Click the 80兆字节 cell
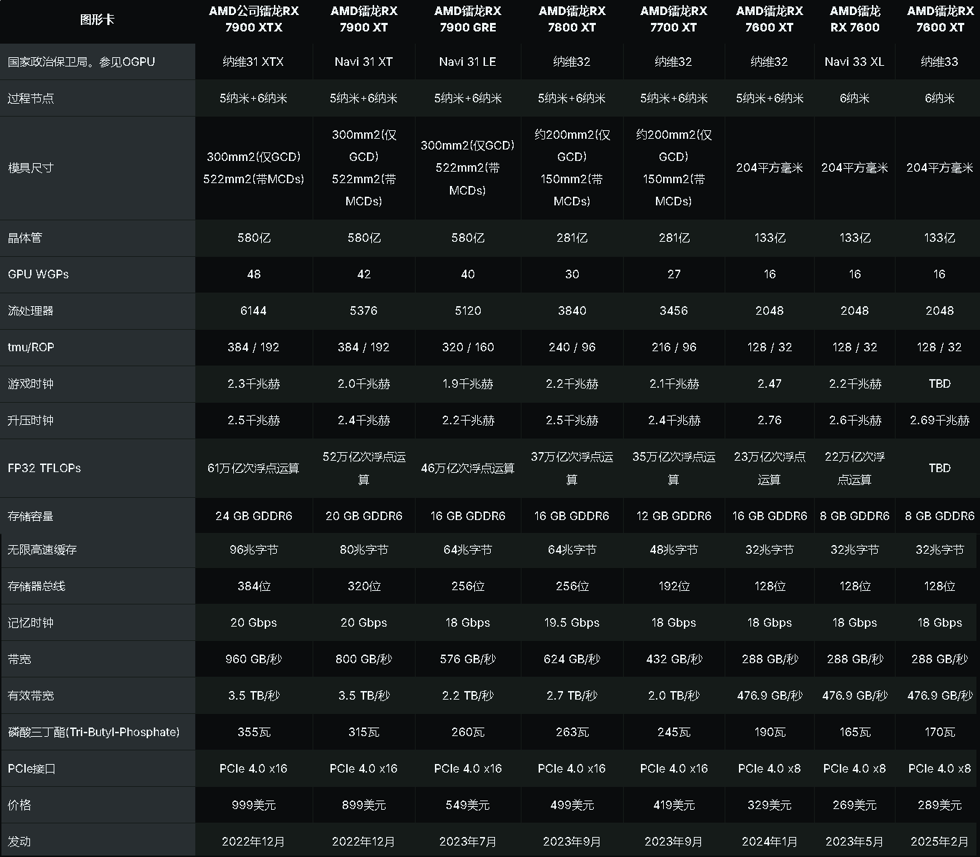The height and width of the screenshot is (857, 980). pyautogui.click(x=363, y=549)
